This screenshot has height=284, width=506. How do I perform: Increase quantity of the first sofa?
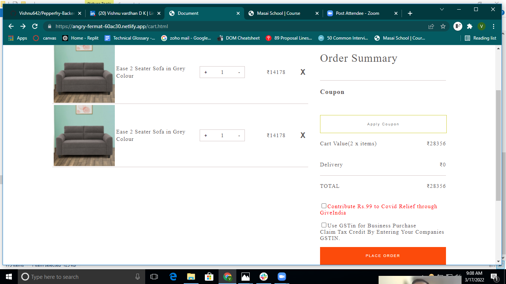pos(206,72)
